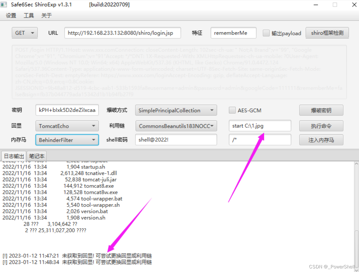Expand the GET request method dropdown
Image resolution: width=359 pixels, height=272 pixels.
[x=25, y=33]
